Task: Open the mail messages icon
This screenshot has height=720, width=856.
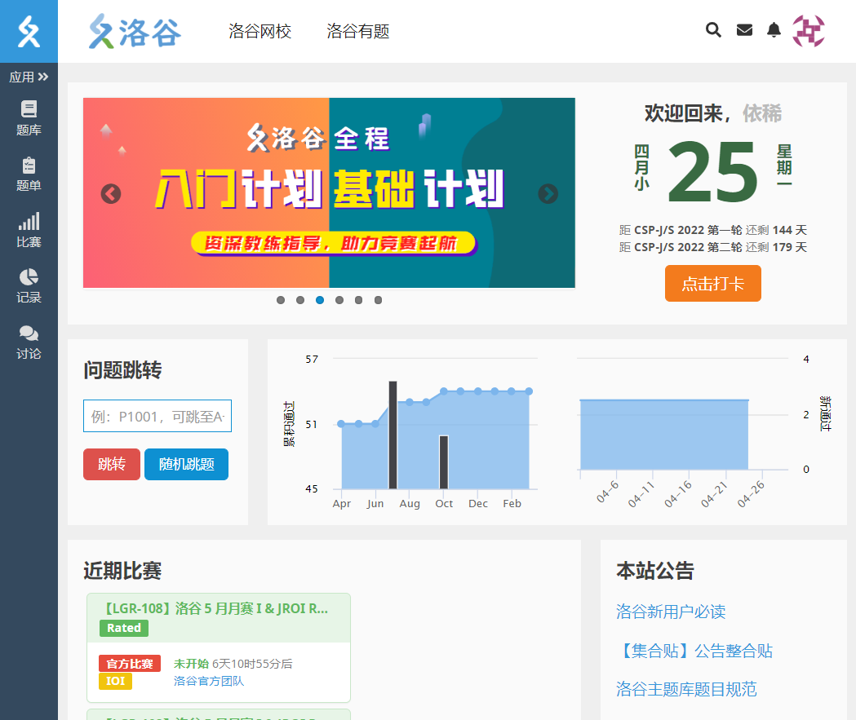Action: 744,30
